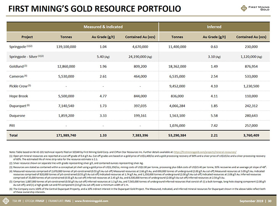Click the 11,400,000 Springpole inferred tonnes

coord(177,47)
